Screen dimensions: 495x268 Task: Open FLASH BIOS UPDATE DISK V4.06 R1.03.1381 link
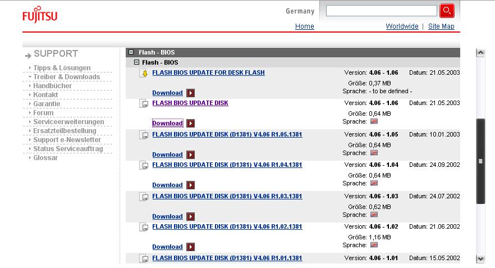tap(227, 196)
